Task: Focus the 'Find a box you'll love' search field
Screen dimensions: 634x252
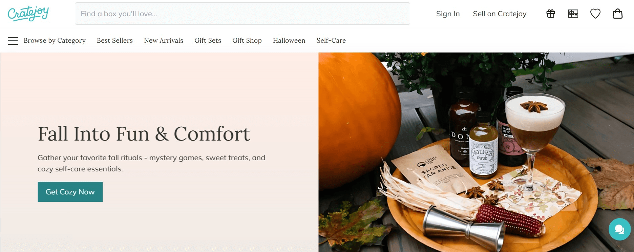Action: point(242,14)
